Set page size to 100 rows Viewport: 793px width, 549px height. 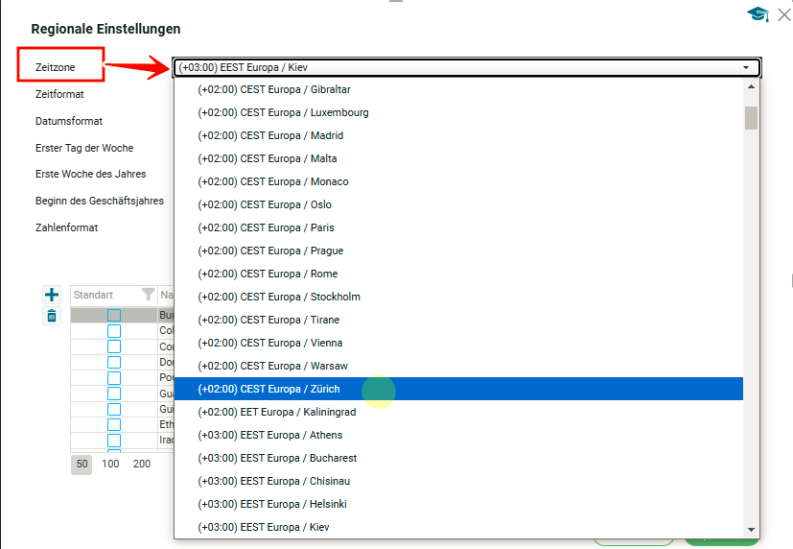click(110, 464)
